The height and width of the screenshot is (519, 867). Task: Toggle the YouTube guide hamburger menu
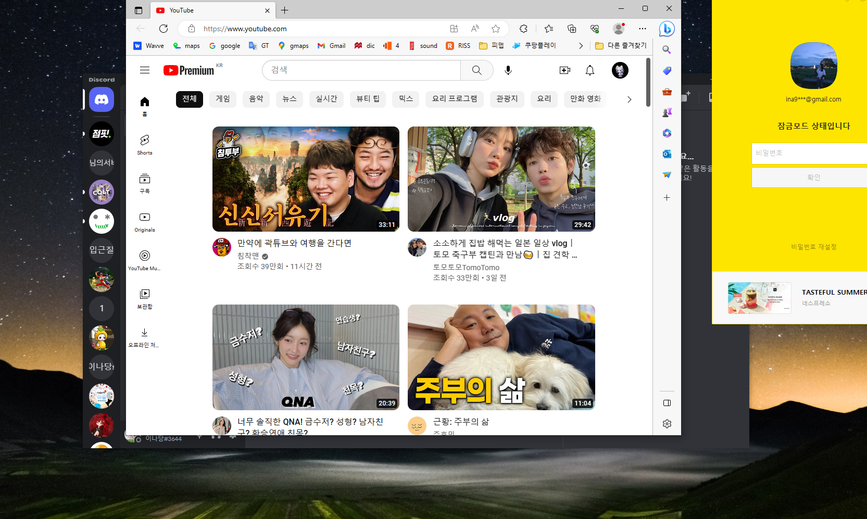tap(144, 70)
